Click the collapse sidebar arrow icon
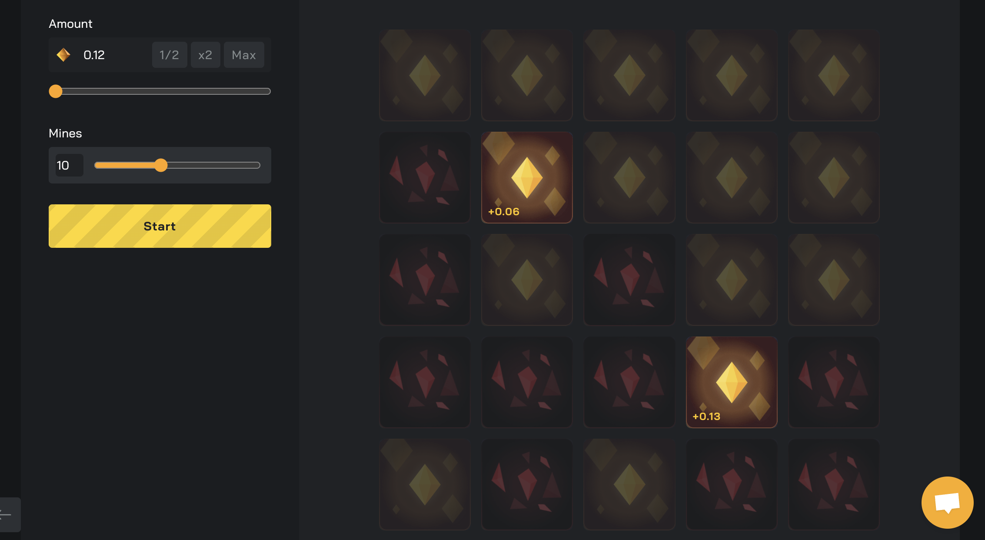Image resolution: width=985 pixels, height=540 pixels. tap(6, 515)
